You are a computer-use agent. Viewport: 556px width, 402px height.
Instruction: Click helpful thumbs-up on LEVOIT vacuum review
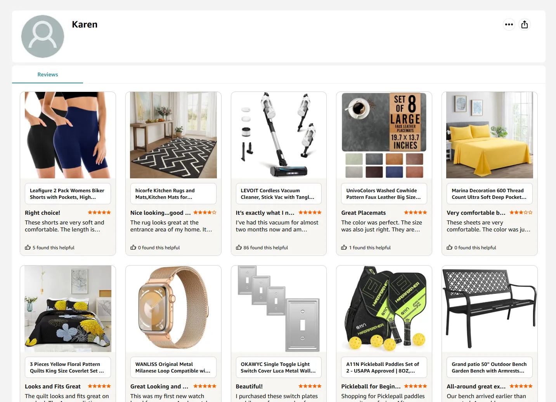239,247
